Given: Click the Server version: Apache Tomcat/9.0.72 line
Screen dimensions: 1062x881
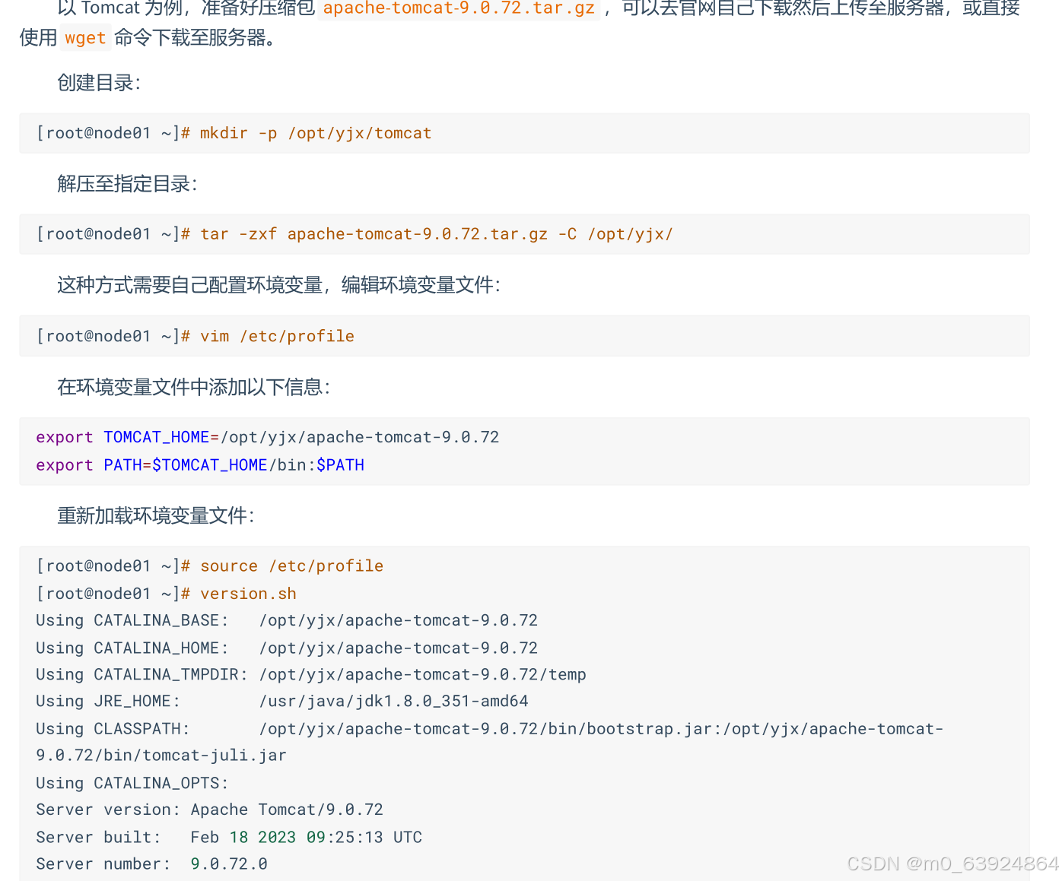Looking at the screenshot, I should coord(210,810).
